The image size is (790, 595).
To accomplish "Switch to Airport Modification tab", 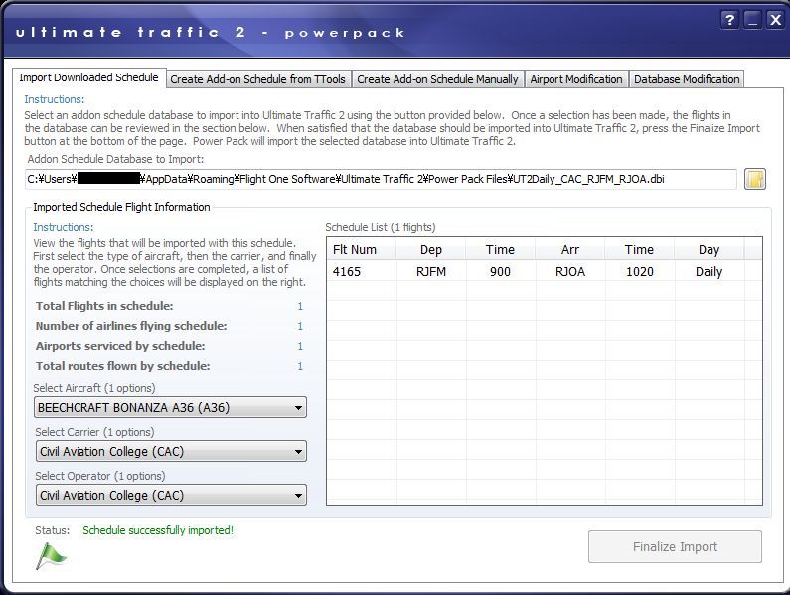I will (x=576, y=79).
